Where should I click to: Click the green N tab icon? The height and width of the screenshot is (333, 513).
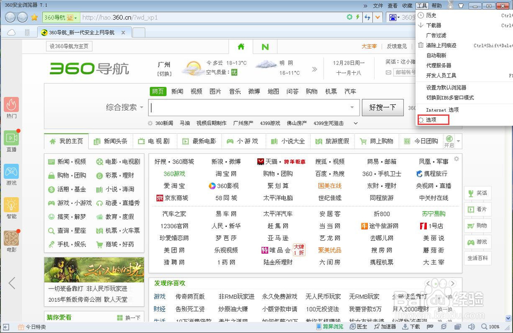click(x=265, y=47)
